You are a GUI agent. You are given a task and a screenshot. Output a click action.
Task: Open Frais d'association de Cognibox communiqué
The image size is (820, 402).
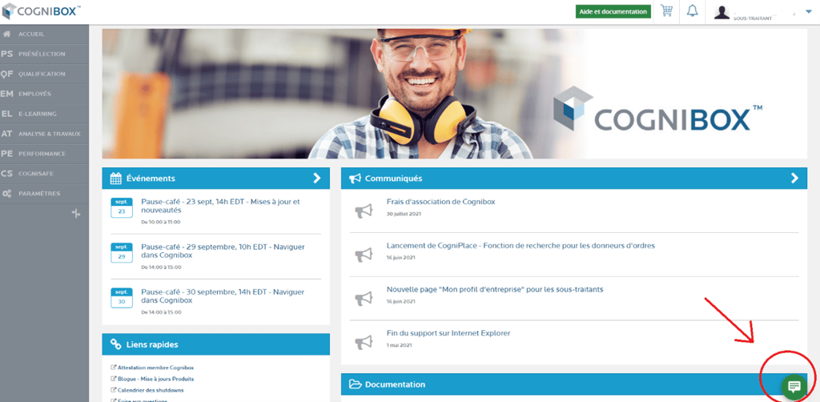[441, 202]
